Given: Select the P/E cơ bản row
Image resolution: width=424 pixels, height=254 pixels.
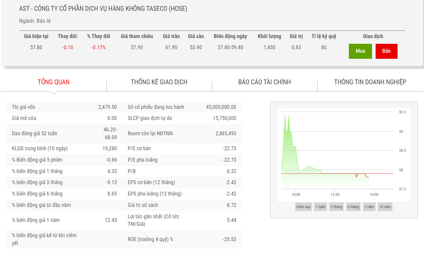Looking at the screenshot, I should click(x=182, y=148).
